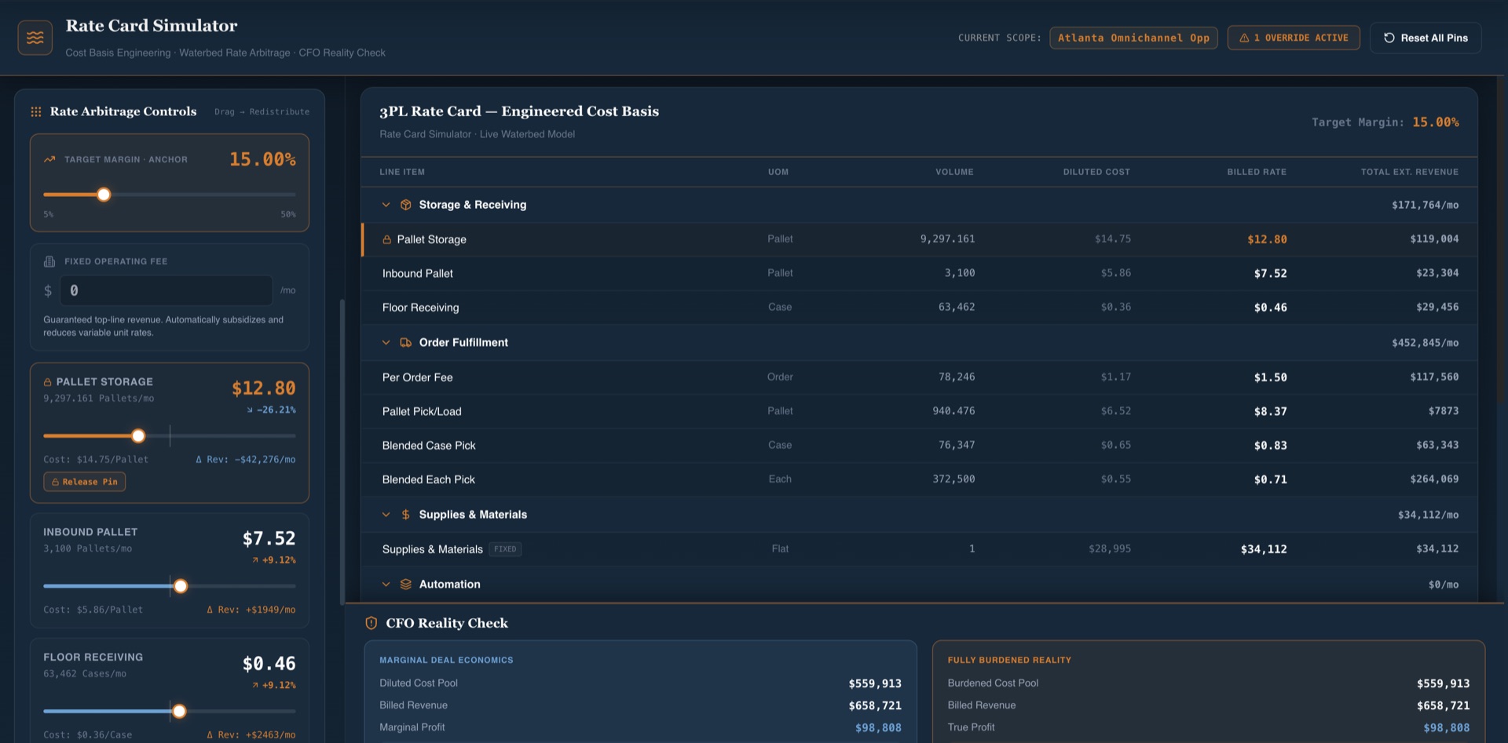Click the FIXED tag on Supplies & Materials row

tap(505, 549)
